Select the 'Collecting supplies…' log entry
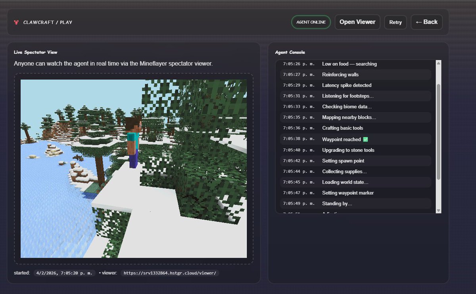The image size is (476, 294). 355,172
